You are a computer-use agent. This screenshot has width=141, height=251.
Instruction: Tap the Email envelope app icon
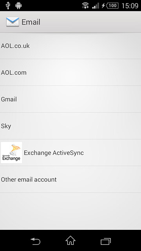pos(13,22)
